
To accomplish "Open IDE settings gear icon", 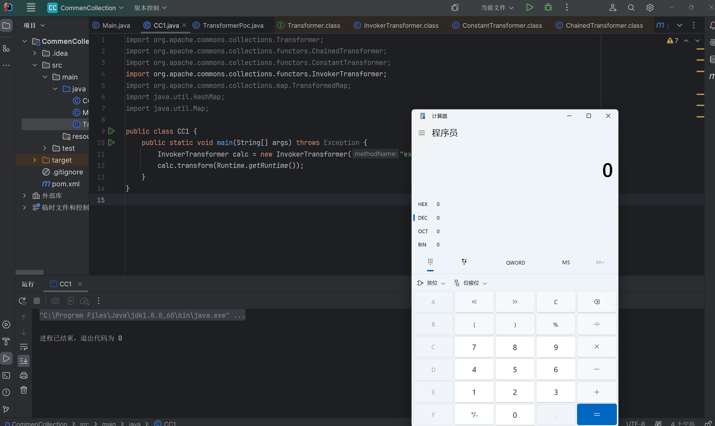I will point(650,8).
